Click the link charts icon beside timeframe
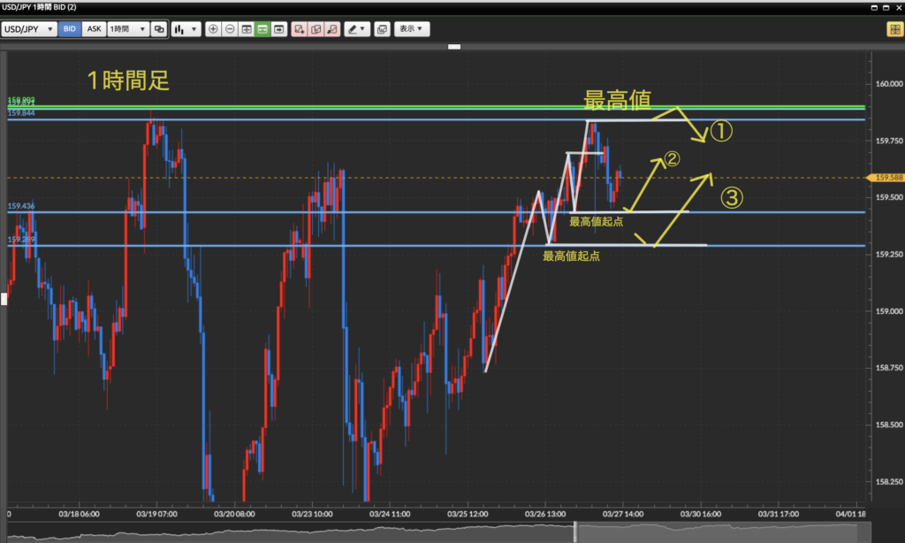Viewport: 905px width, 543px height. pos(159,29)
